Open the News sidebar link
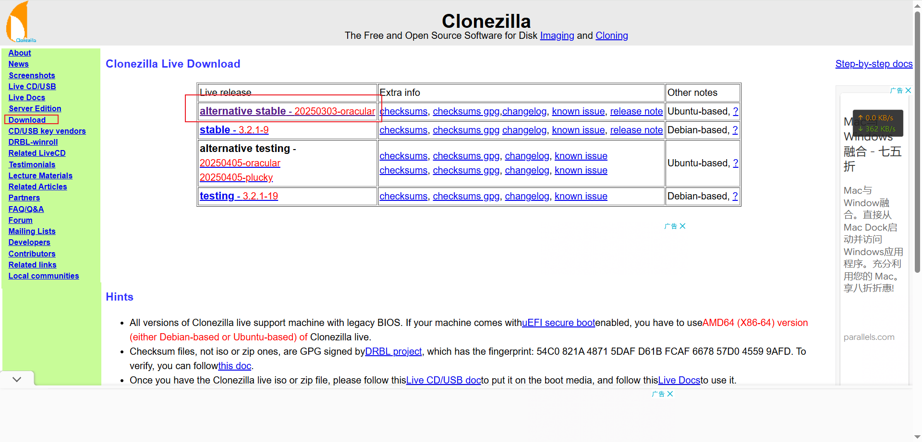Screen dimensions: 922x442 pyautogui.click(x=18, y=64)
